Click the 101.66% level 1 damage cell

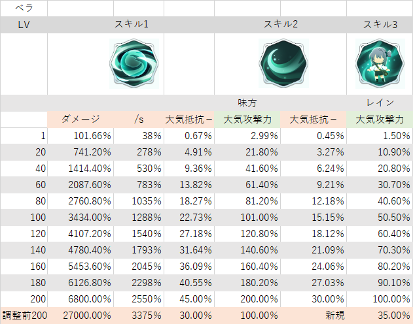click(x=81, y=136)
